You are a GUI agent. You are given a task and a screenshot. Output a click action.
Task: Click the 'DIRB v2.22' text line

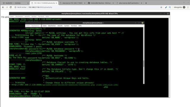pos(15,55)
